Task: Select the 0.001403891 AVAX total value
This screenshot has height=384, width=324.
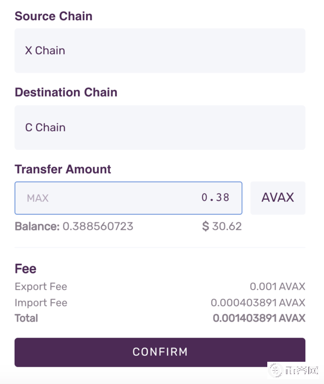Action: [x=259, y=318]
